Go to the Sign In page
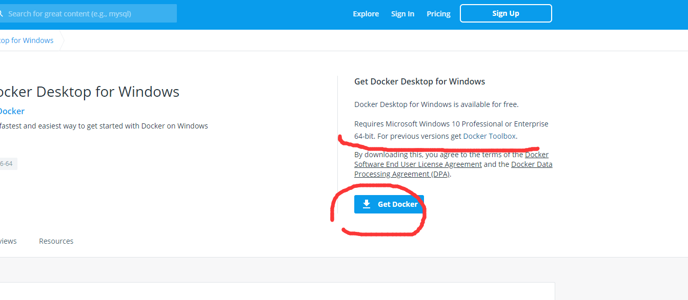Image resolution: width=688 pixels, height=300 pixels. (402, 14)
